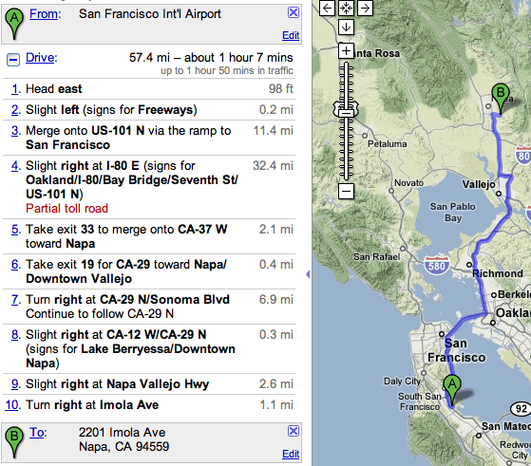Click the center map reset icon
531x466 pixels.
(346, 8)
